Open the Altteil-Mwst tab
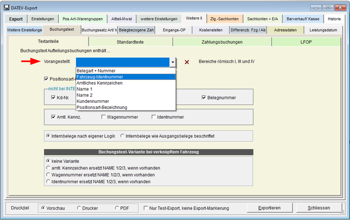Screen dimensions: 350x220 pyautogui.click(x=122, y=19)
